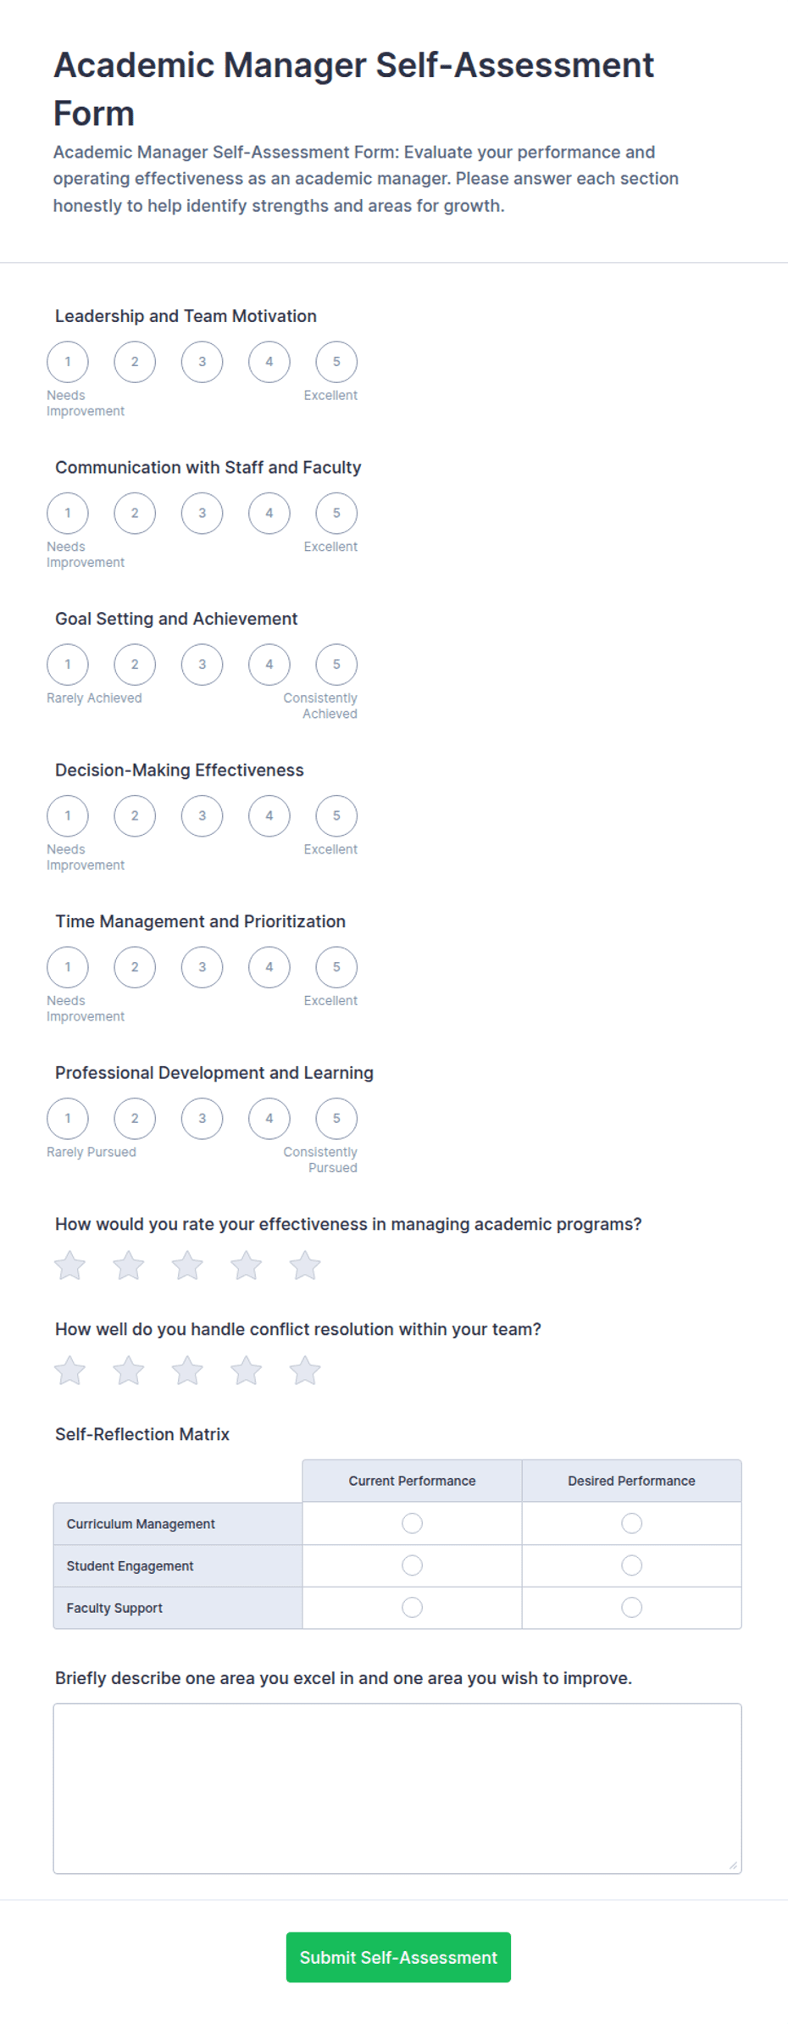Select 4 for Decision-Making Effectiveness

(x=269, y=816)
